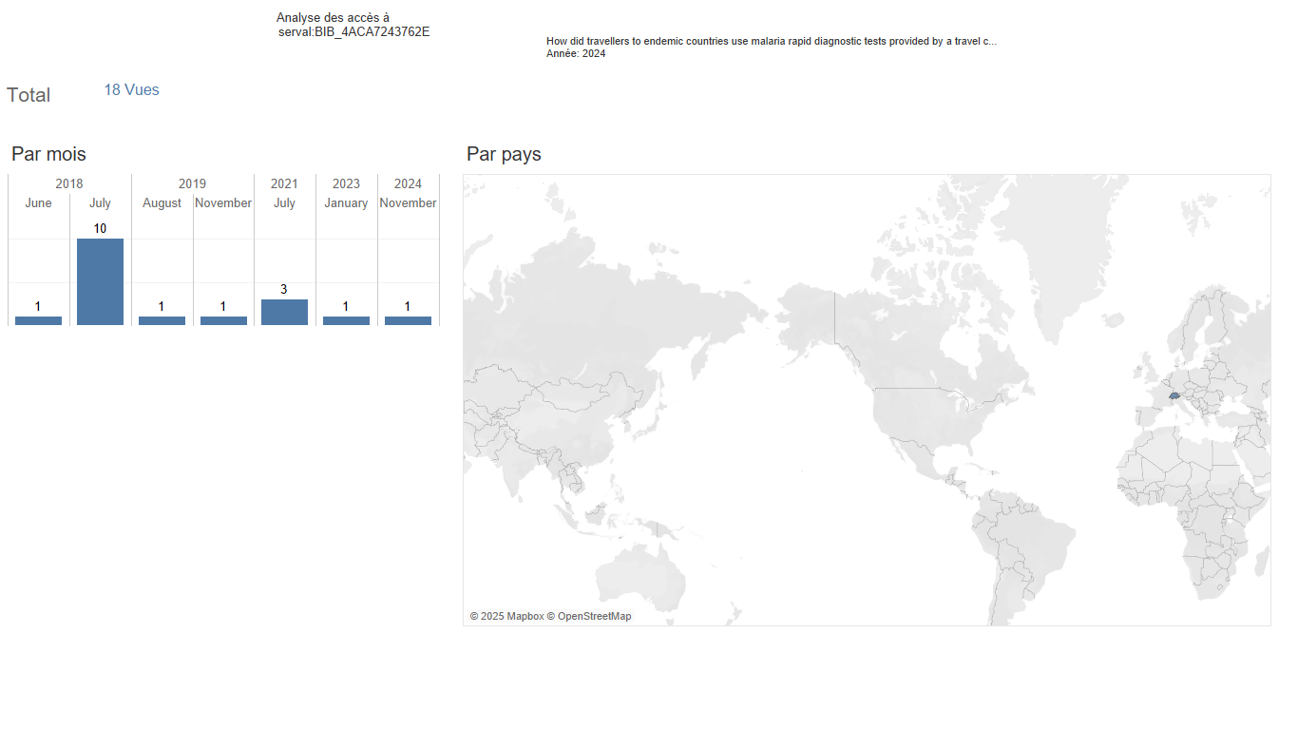Click the 'August' month label
Image resolution: width=1298 pixels, height=730 pixels.
click(x=162, y=202)
